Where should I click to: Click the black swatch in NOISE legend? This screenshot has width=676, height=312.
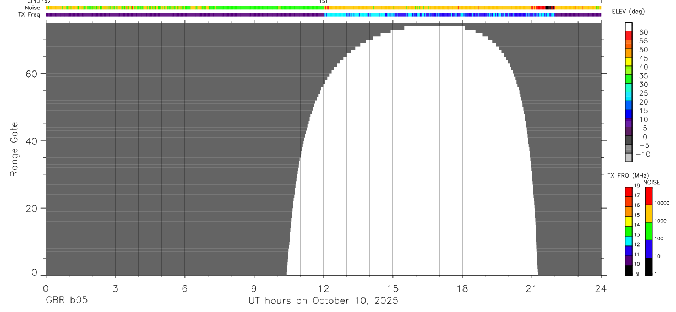[649, 266]
